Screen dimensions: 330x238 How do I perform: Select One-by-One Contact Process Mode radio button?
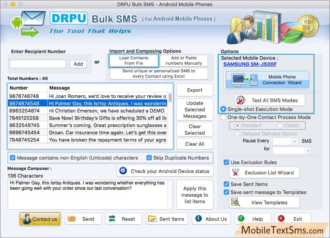(223, 117)
